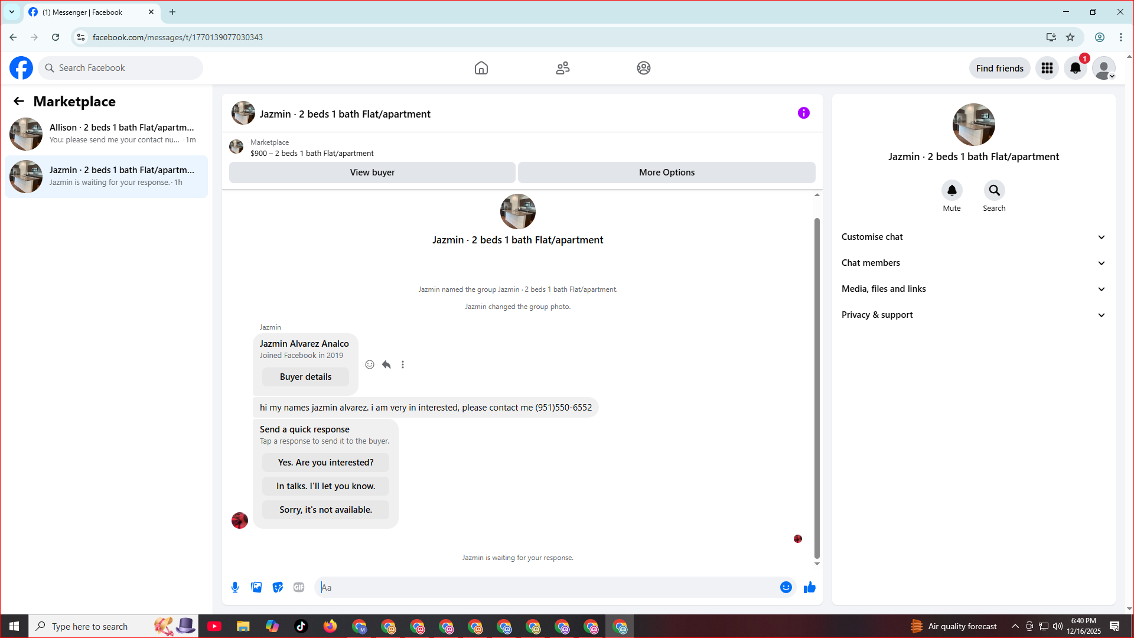This screenshot has height=638, width=1134.
Task: Open the Groups icon in top navigation
Action: (644, 68)
